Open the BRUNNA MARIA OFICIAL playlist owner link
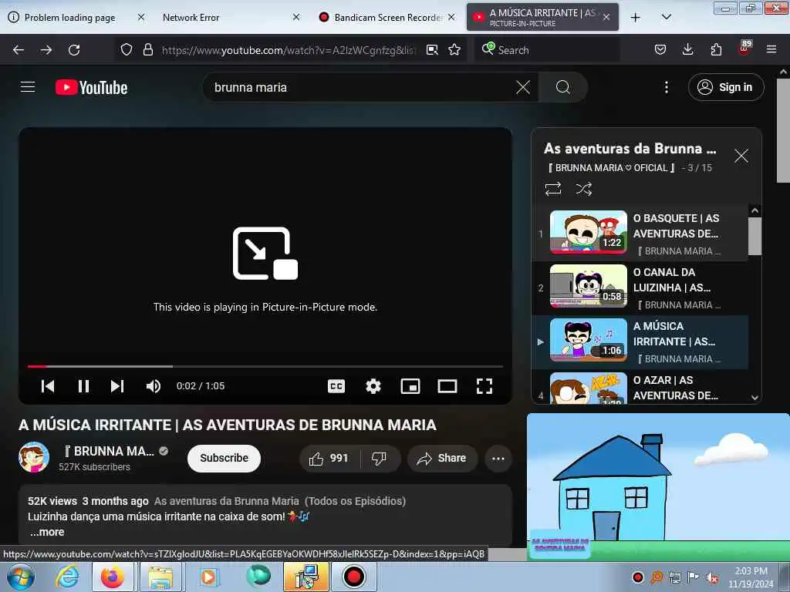Image resolution: width=790 pixels, height=592 pixels. 611,168
